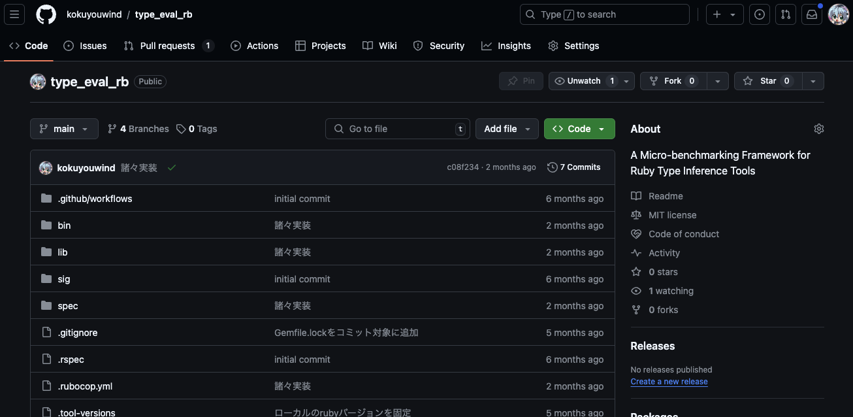This screenshot has width=853, height=417.
Task: Open the .github/workflows folder
Action: pyautogui.click(x=95, y=199)
